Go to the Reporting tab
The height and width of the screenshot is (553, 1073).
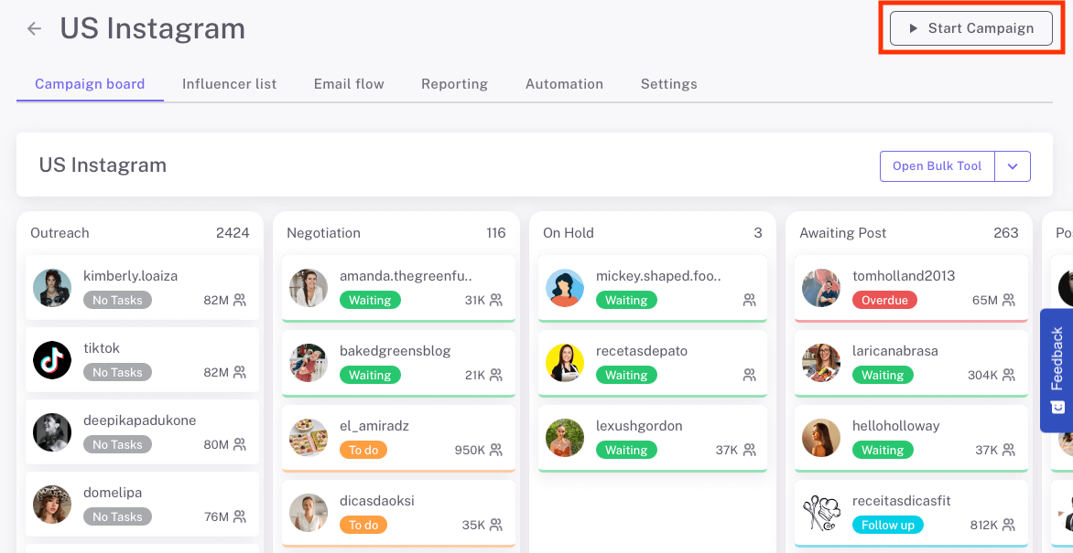point(454,84)
